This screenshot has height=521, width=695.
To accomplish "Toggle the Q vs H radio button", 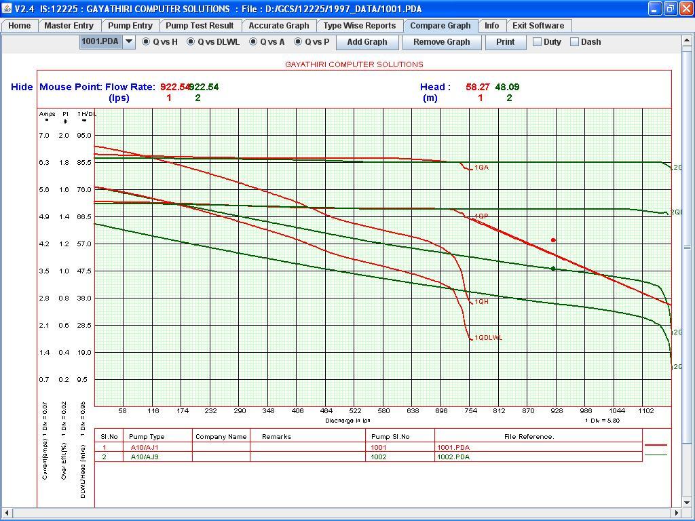I will pyautogui.click(x=146, y=42).
